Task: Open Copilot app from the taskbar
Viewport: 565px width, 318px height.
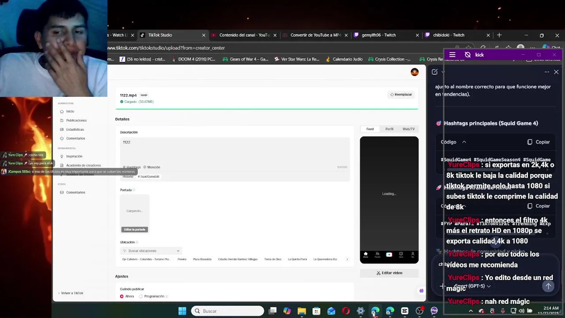Action: coord(287,311)
